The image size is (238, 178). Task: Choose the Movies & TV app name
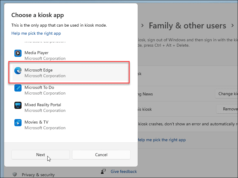(36, 122)
